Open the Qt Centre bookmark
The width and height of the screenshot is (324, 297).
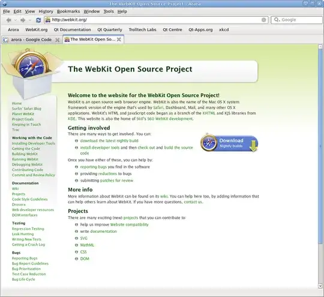click(172, 30)
